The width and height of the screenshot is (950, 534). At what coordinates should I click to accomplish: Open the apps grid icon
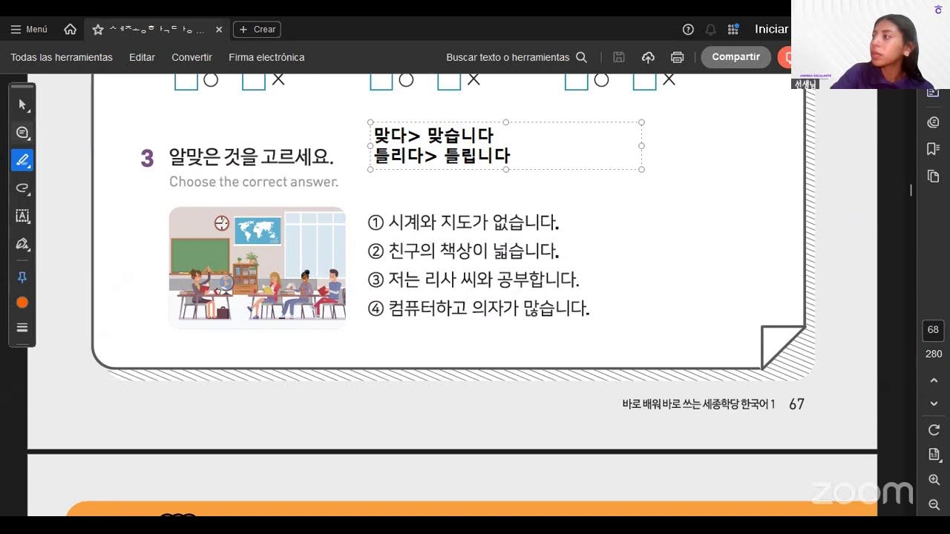tap(733, 30)
